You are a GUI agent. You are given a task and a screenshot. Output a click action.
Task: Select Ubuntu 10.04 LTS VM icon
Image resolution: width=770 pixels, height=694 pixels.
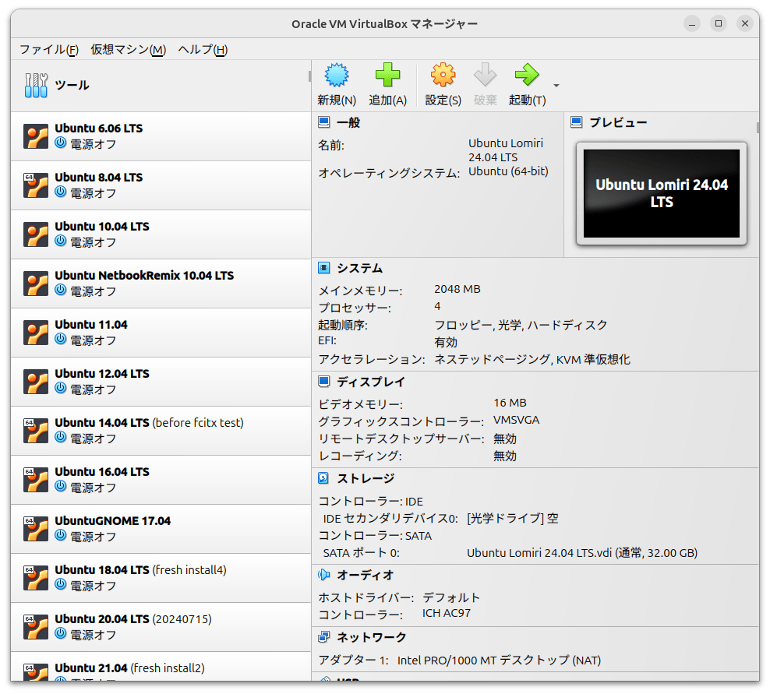[x=36, y=234]
